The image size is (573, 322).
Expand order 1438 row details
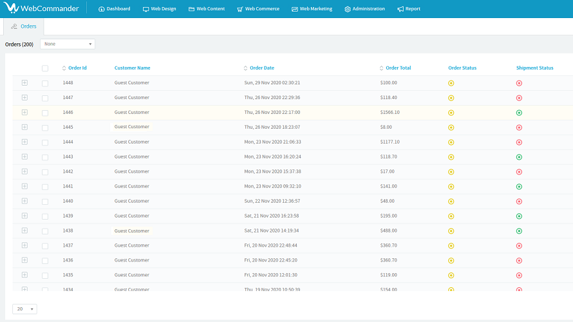(x=24, y=231)
